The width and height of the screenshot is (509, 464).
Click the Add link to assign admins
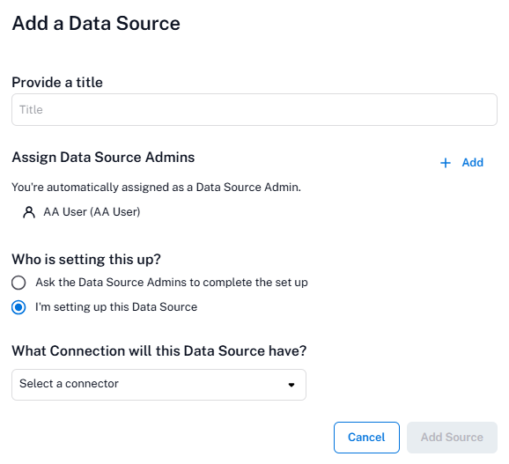[x=473, y=162]
